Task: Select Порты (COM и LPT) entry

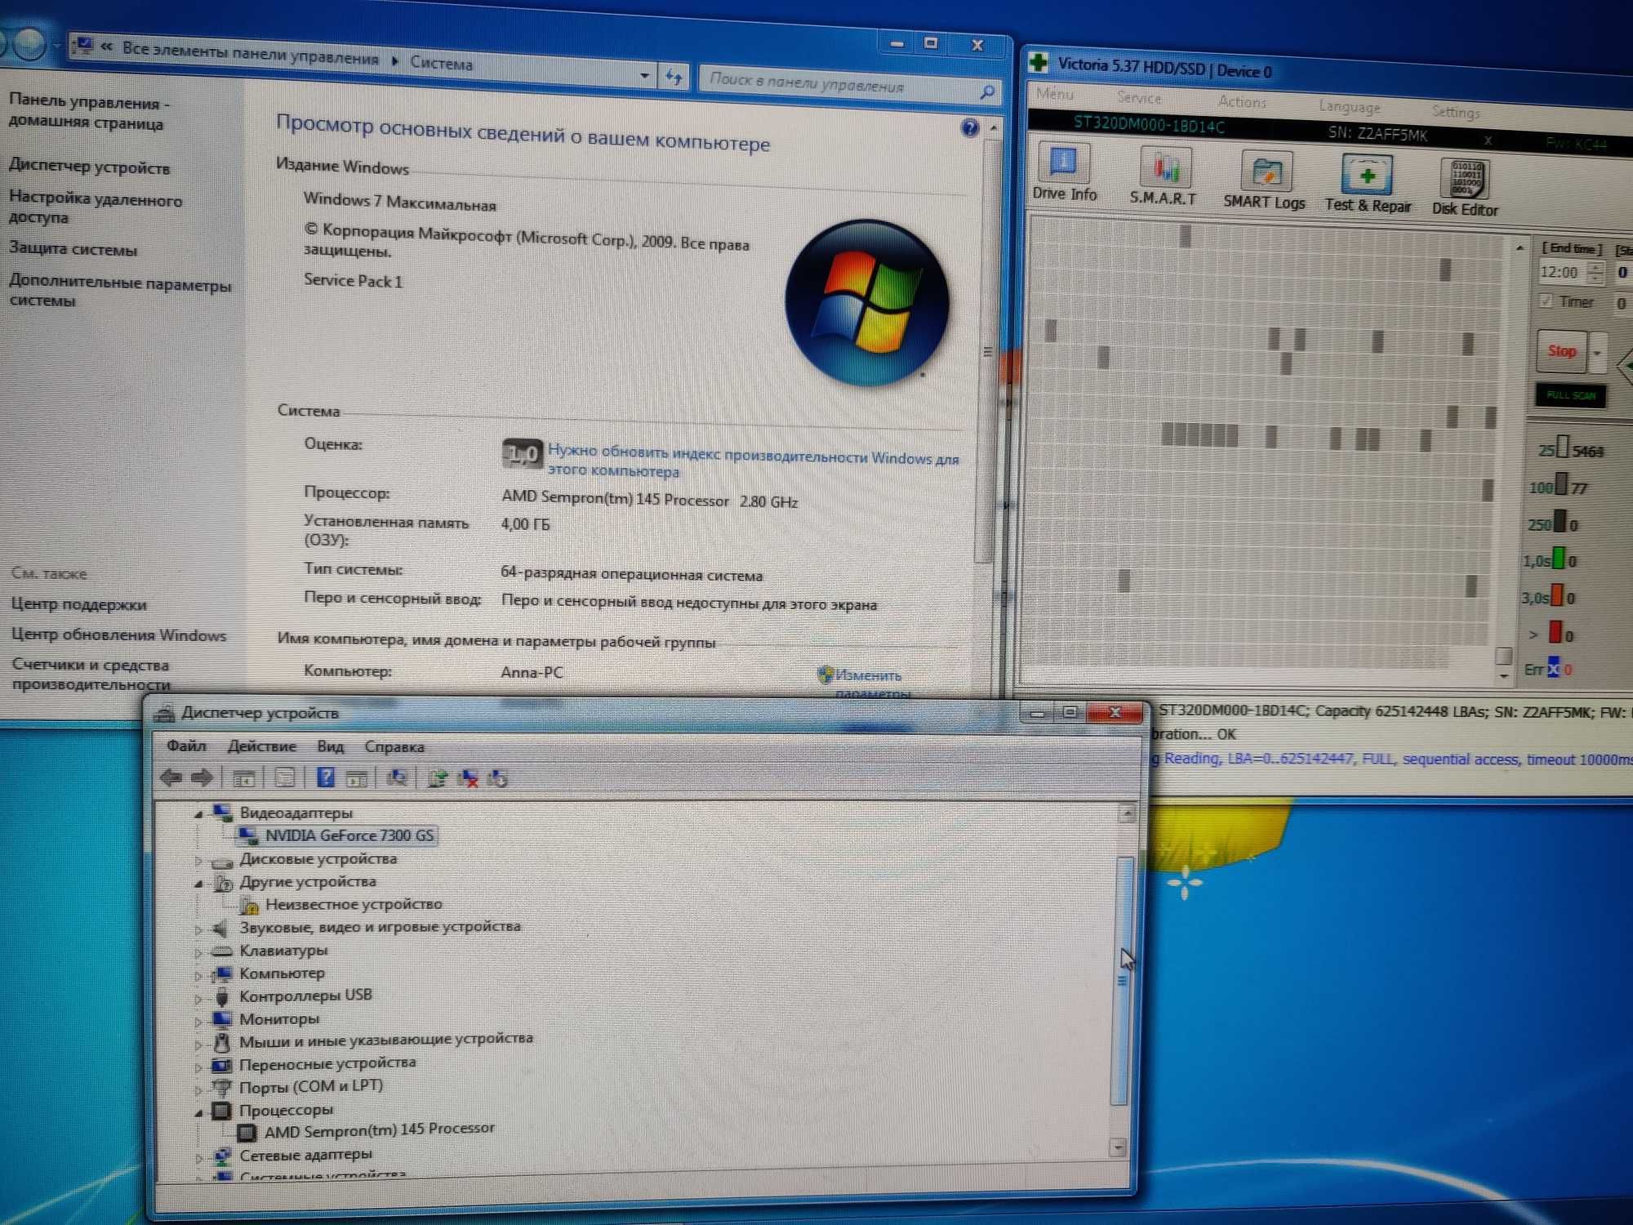Action: [310, 1086]
